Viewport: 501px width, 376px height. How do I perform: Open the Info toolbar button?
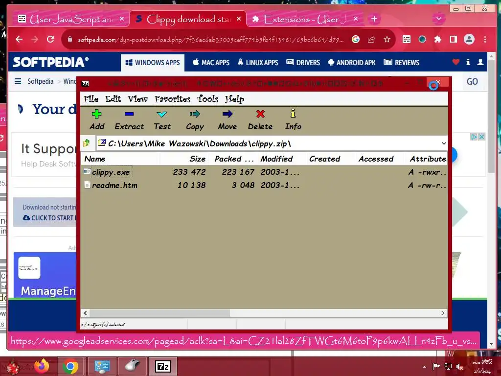click(293, 120)
